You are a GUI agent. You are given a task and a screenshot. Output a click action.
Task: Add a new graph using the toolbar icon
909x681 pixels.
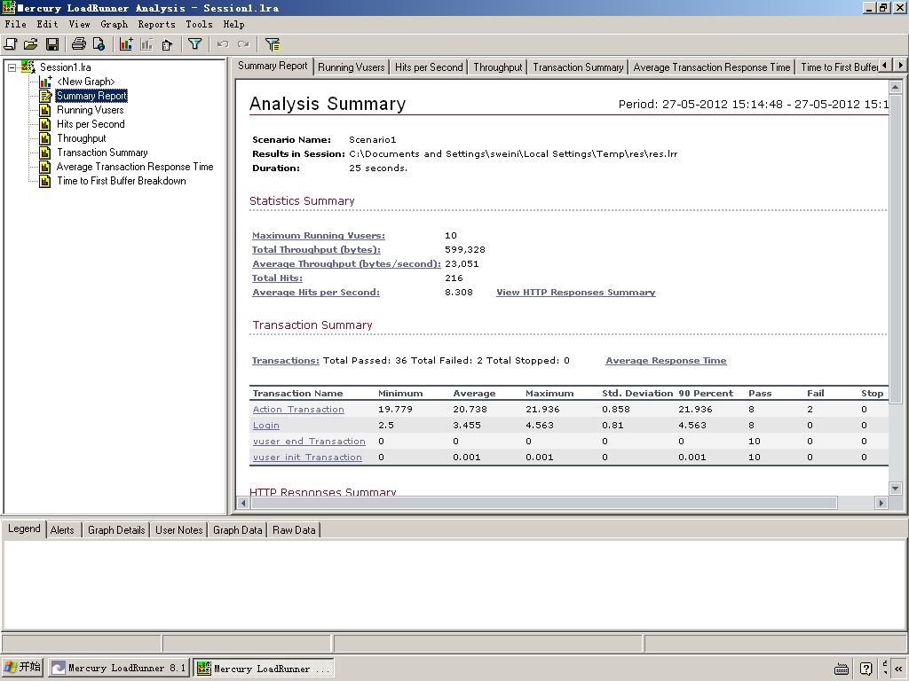point(126,44)
